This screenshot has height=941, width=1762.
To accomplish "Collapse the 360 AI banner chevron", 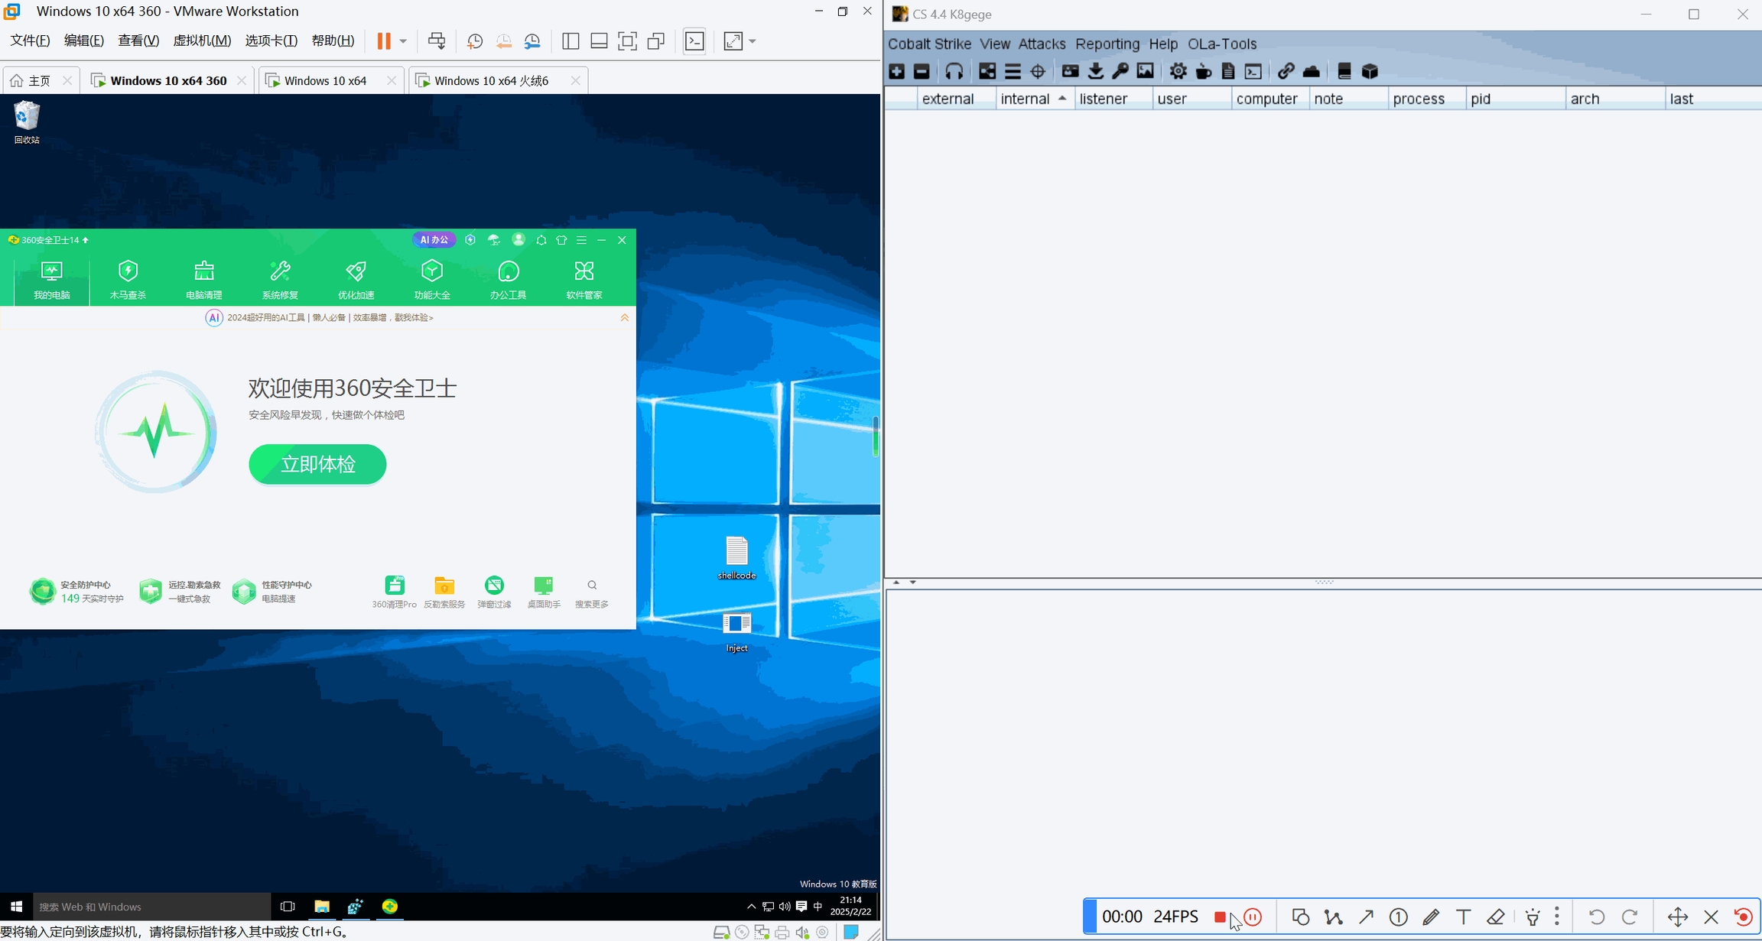I will 624,317.
